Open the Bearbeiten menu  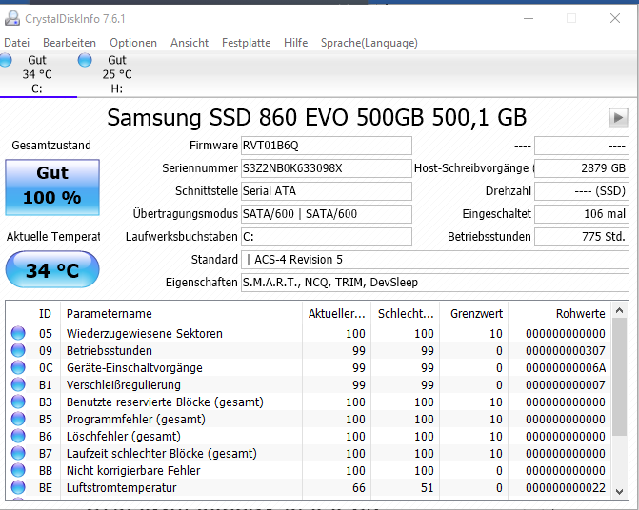[x=70, y=43]
